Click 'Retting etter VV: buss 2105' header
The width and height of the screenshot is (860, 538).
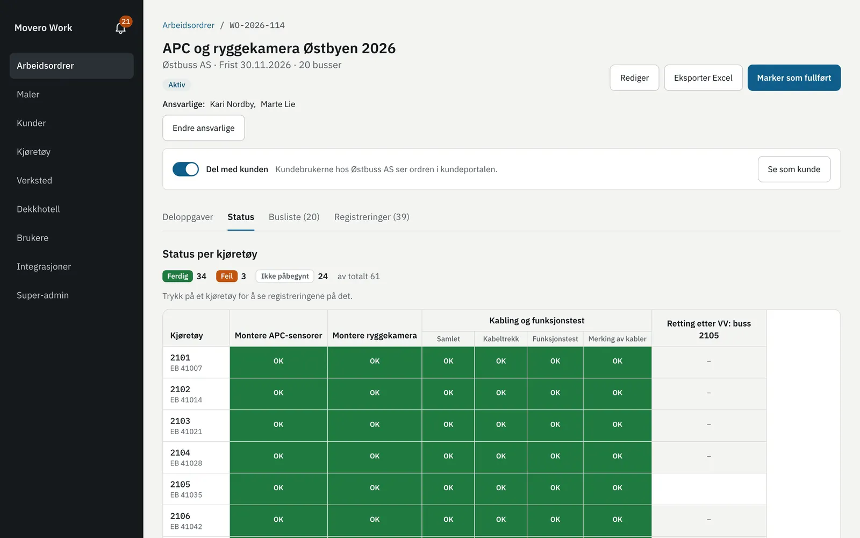tap(709, 329)
